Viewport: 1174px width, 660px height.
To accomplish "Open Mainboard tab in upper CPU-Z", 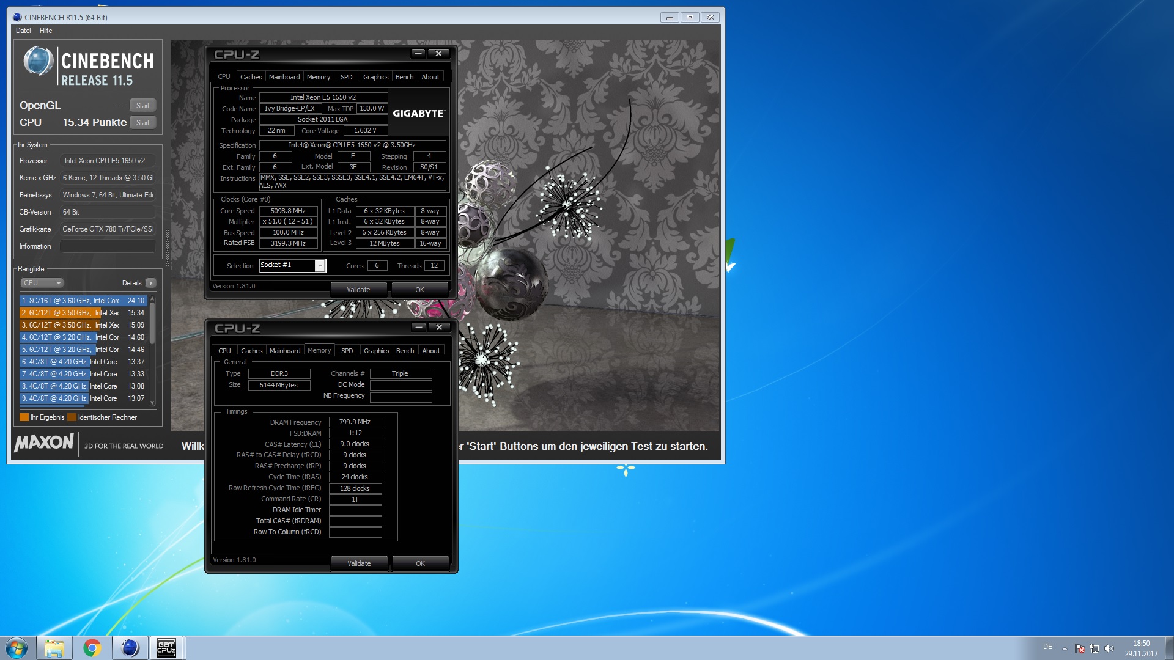I will tap(284, 77).
